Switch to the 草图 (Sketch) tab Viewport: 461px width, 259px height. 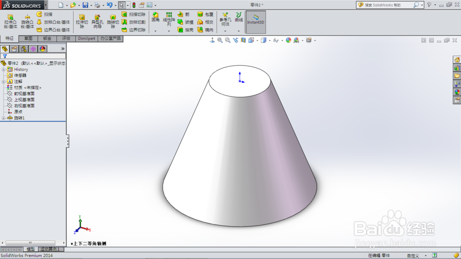point(28,39)
